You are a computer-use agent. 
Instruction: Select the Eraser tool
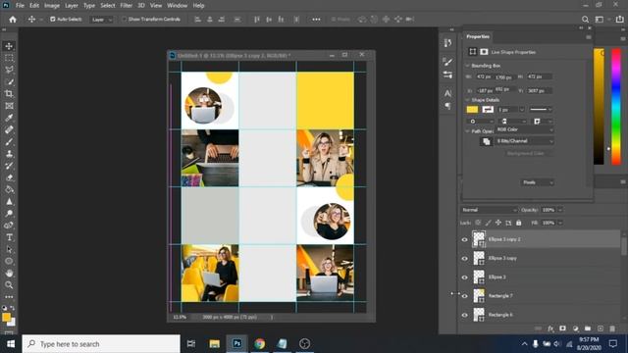point(9,177)
